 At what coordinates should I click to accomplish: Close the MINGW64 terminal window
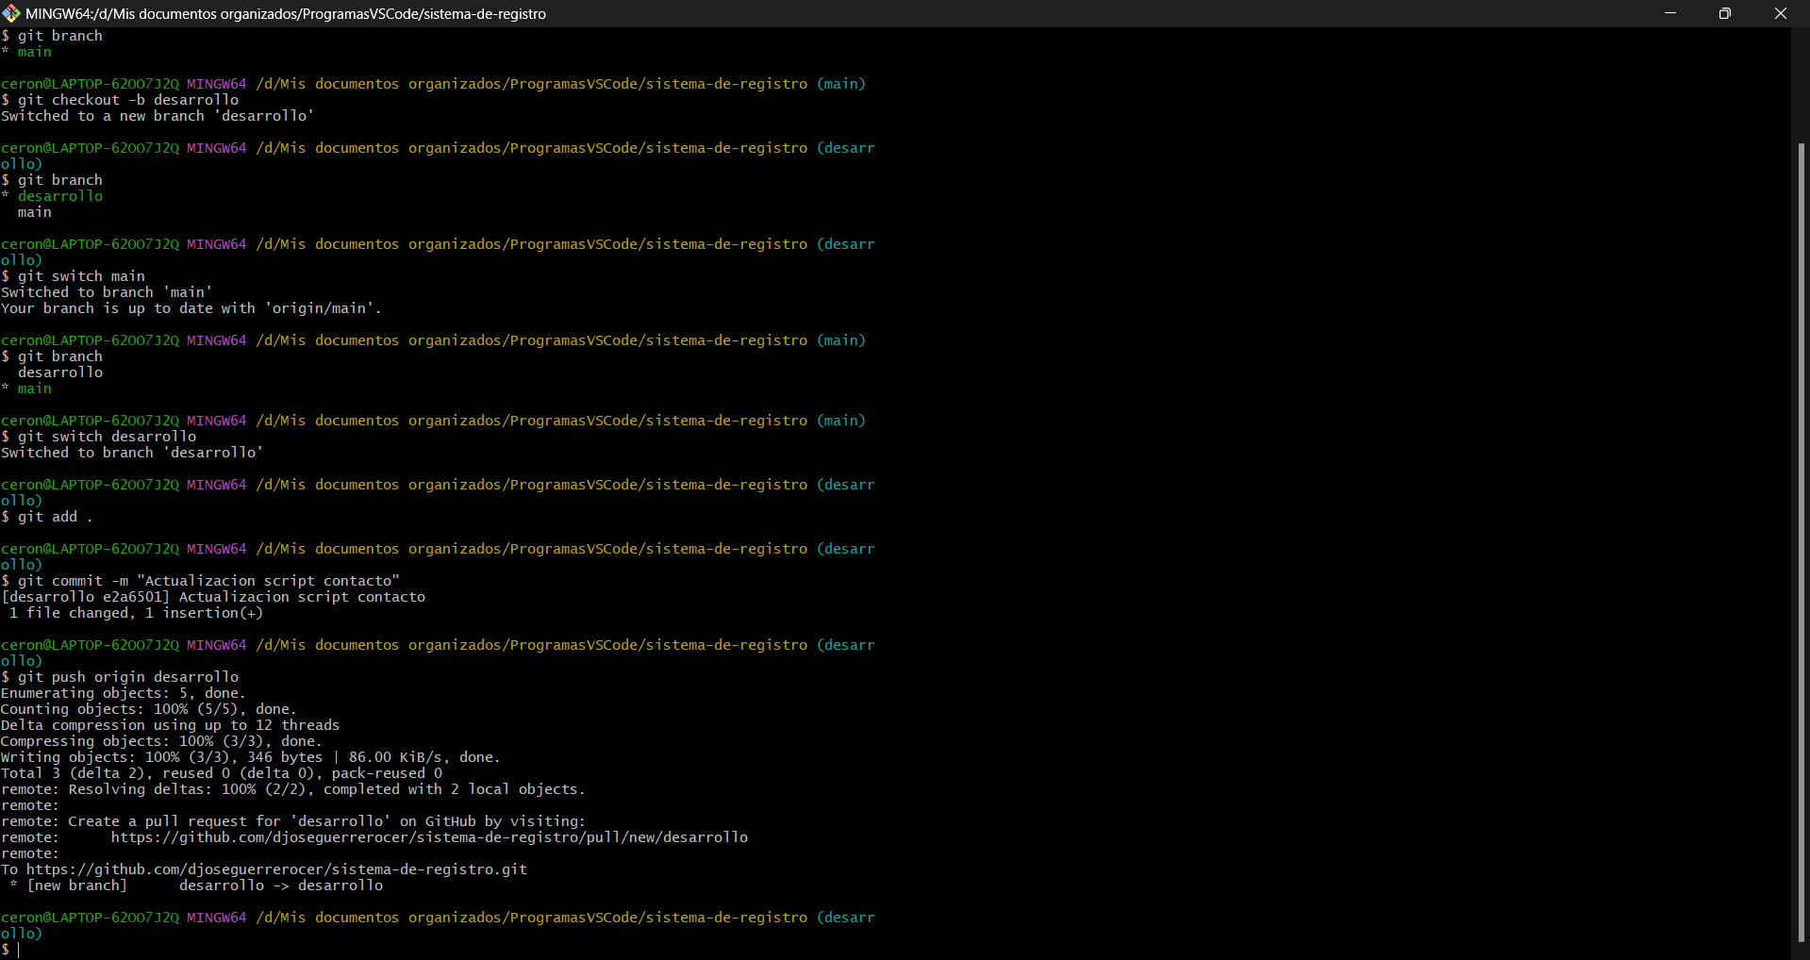[x=1781, y=13]
